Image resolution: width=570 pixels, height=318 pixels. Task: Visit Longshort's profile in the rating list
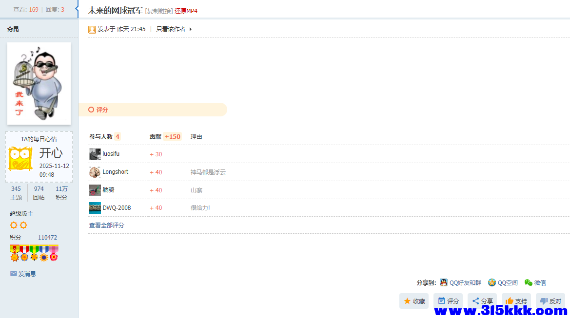pos(115,172)
